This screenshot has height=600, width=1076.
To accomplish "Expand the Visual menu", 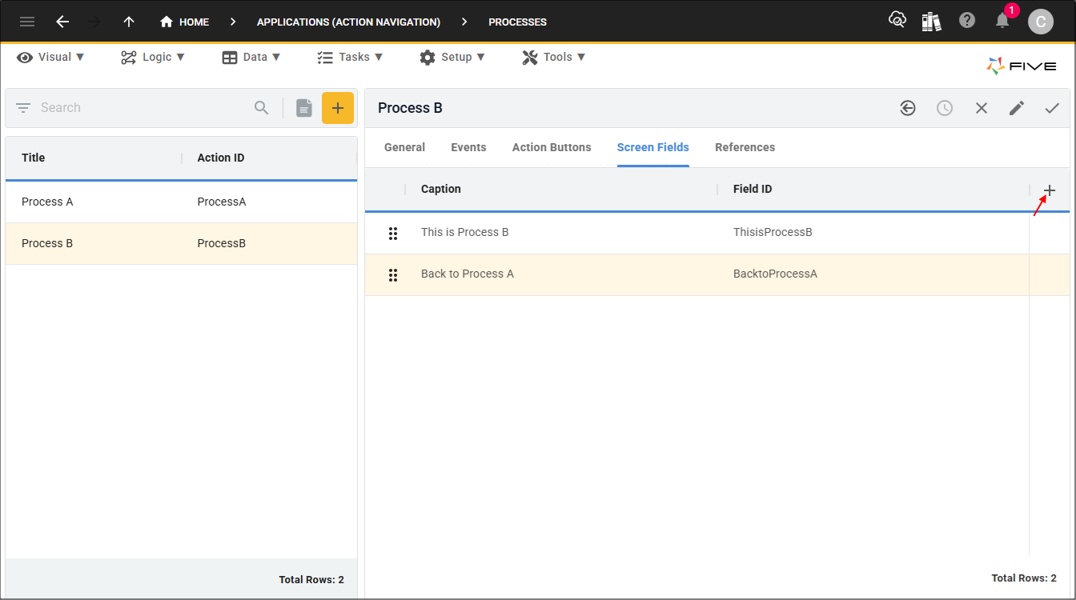I will [x=51, y=57].
